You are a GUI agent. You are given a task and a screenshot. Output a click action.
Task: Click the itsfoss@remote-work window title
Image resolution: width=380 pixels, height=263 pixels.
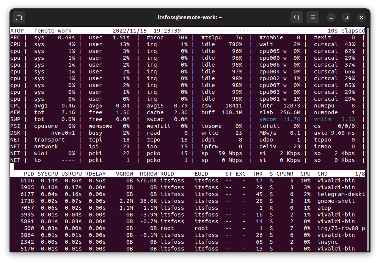click(x=190, y=17)
